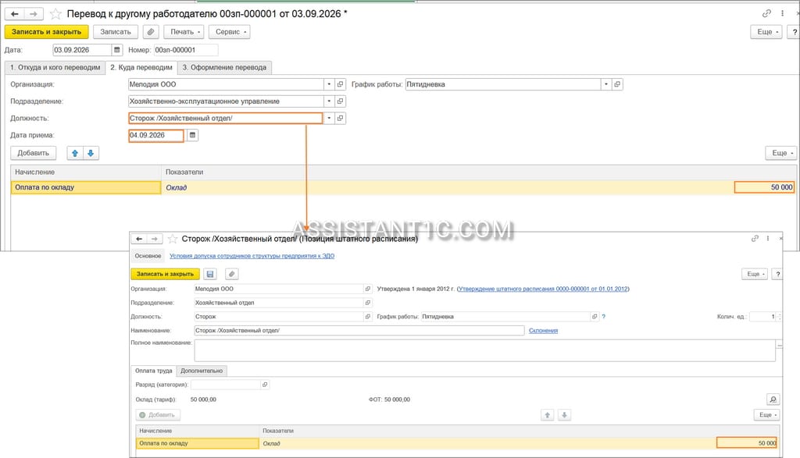Click the Дата приема field with 04.09.2026

pos(156,135)
